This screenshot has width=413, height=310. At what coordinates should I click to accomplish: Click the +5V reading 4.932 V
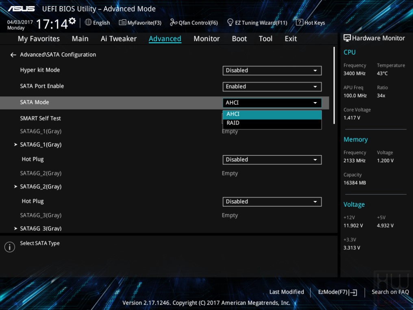click(385, 226)
